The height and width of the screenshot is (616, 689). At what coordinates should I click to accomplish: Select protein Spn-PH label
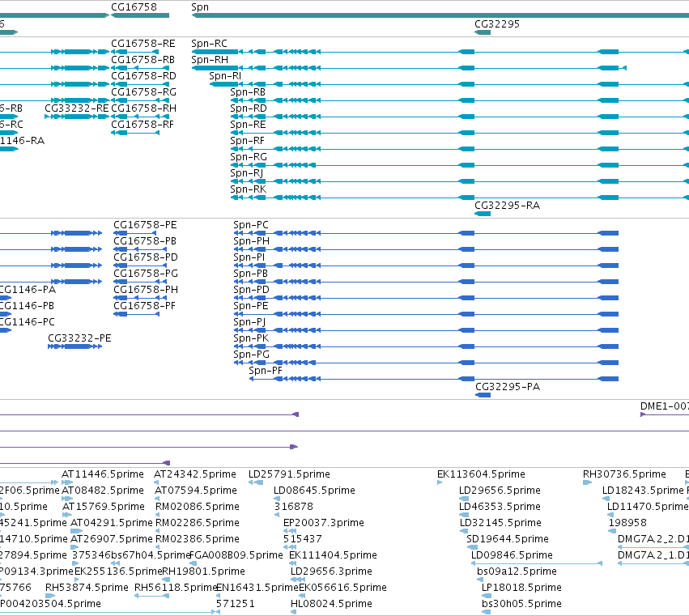pyautogui.click(x=251, y=241)
